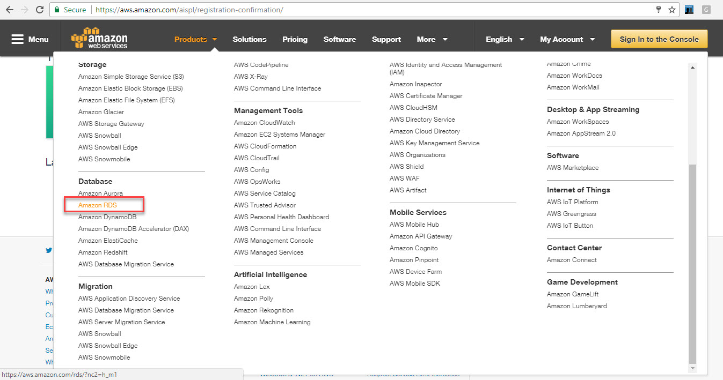The height and width of the screenshot is (380, 723).
Task: Click Sign In to the Console button
Action: [659, 39]
